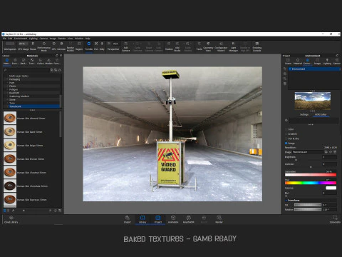342x257 pixels.
Task: Open the HDRI Editor tab
Action: [x=321, y=114]
